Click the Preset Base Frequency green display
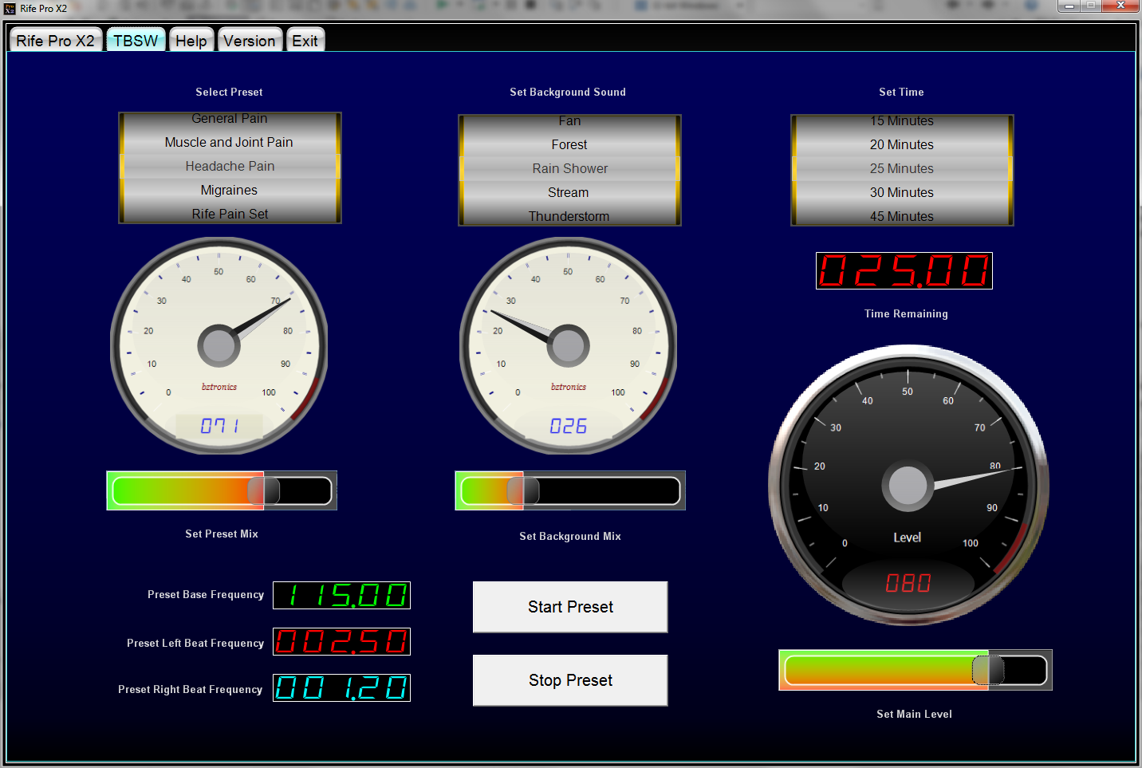 pos(341,595)
